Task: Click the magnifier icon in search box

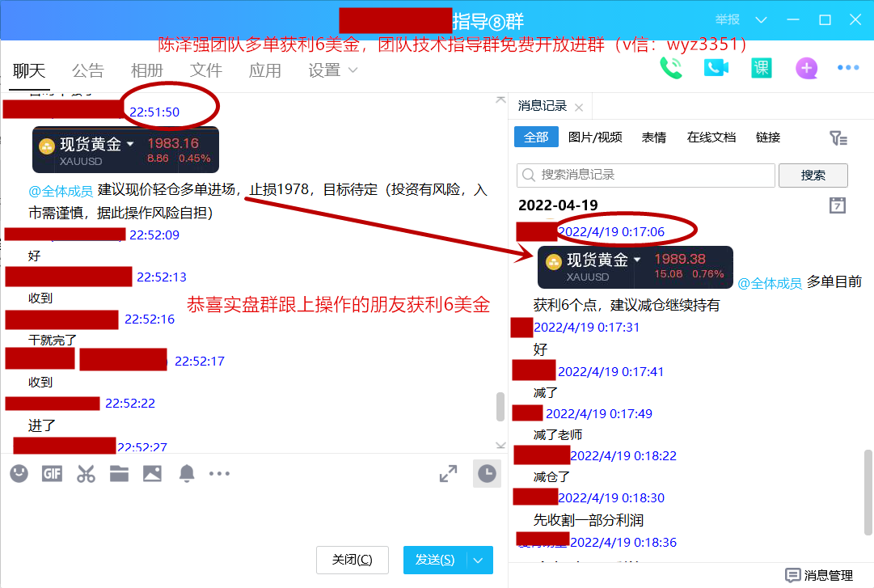Action: tap(529, 175)
